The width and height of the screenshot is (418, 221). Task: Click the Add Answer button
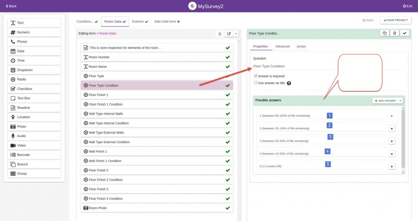pyautogui.click(x=385, y=101)
